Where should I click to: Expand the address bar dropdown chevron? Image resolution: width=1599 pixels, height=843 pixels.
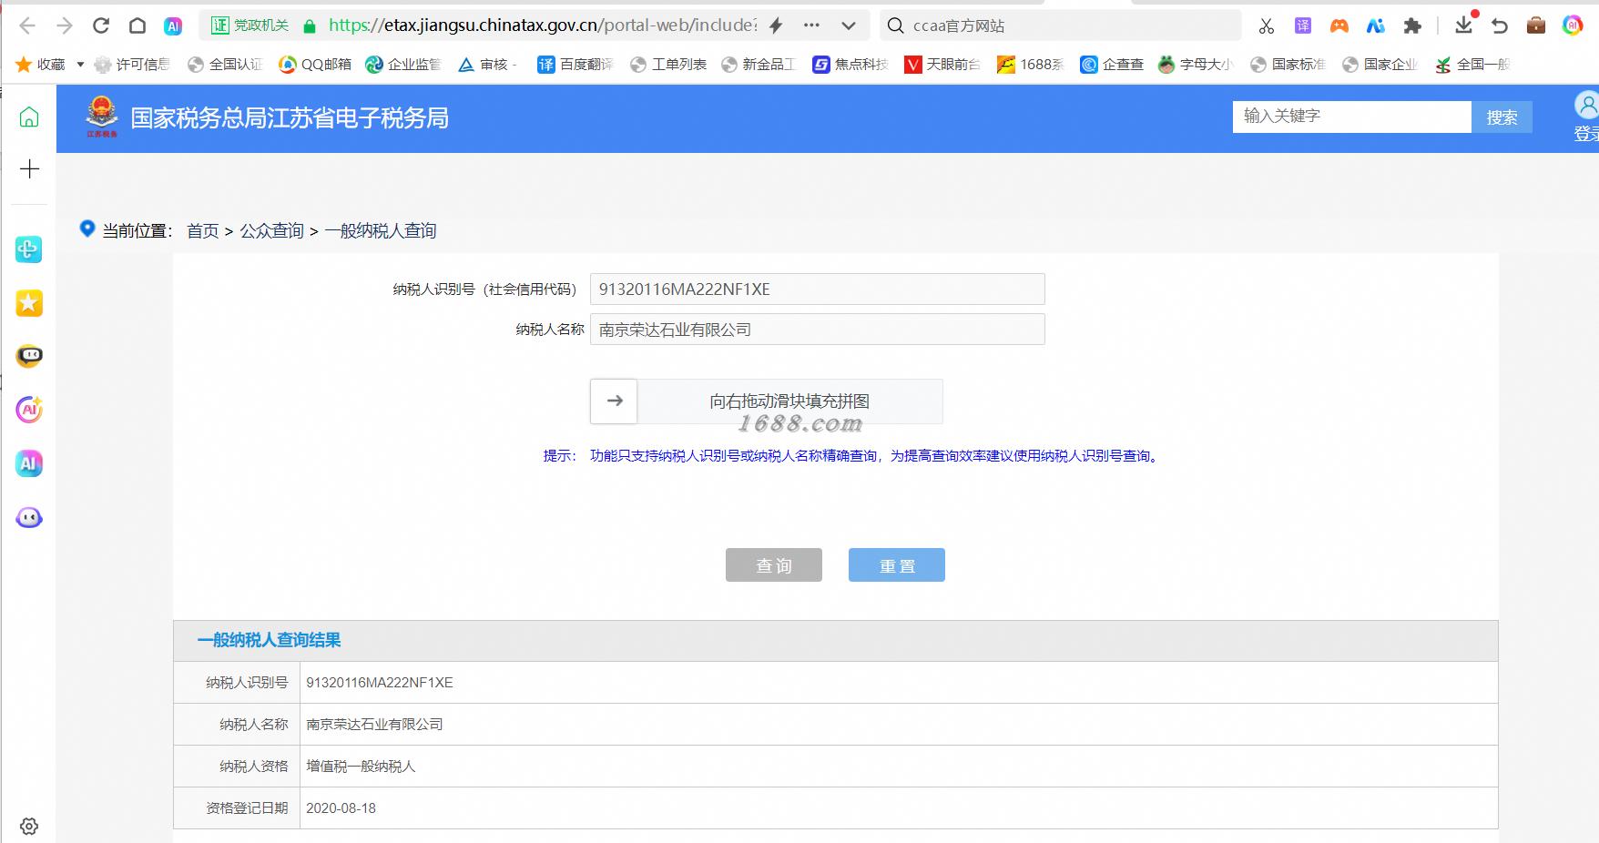(x=848, y=25)
